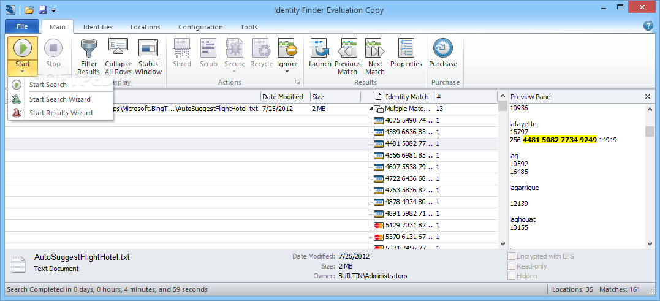The height and width of the screenshot is (301, 660).
Task: Click the Matches: 161 status bar entry
Action: point(620,289)
